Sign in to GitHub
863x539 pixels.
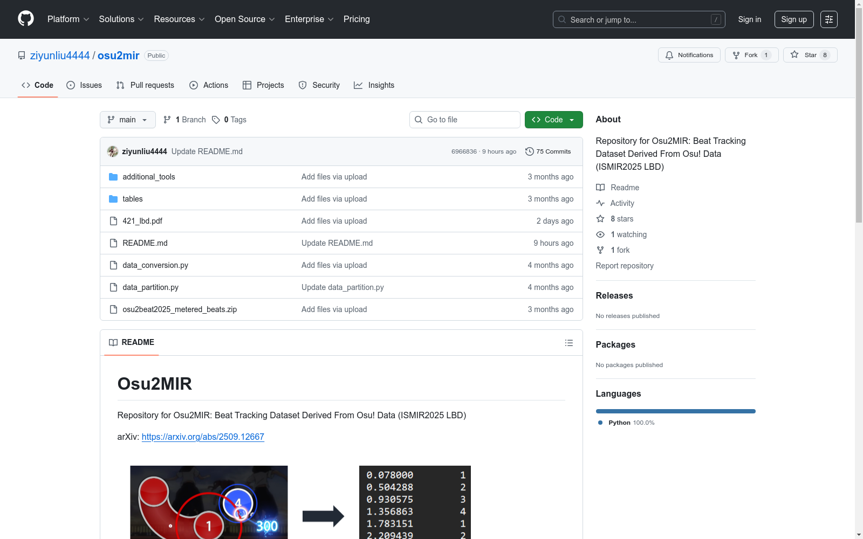point(749,19)
